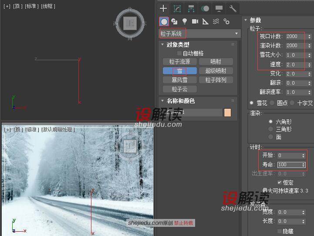Select the 三角形 render radio button
This screenshot has height=236, width=314.
click(270, 129)
